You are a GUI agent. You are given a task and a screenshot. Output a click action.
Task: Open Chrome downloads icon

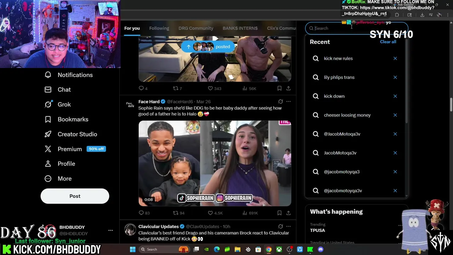pos(422,15)
